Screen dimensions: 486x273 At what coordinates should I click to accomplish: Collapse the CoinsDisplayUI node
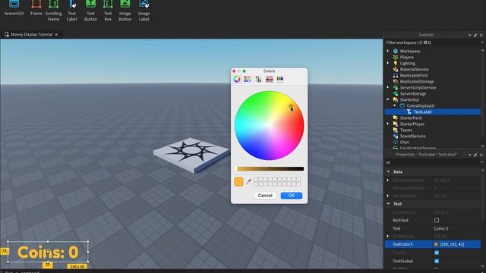pos(395,105)
